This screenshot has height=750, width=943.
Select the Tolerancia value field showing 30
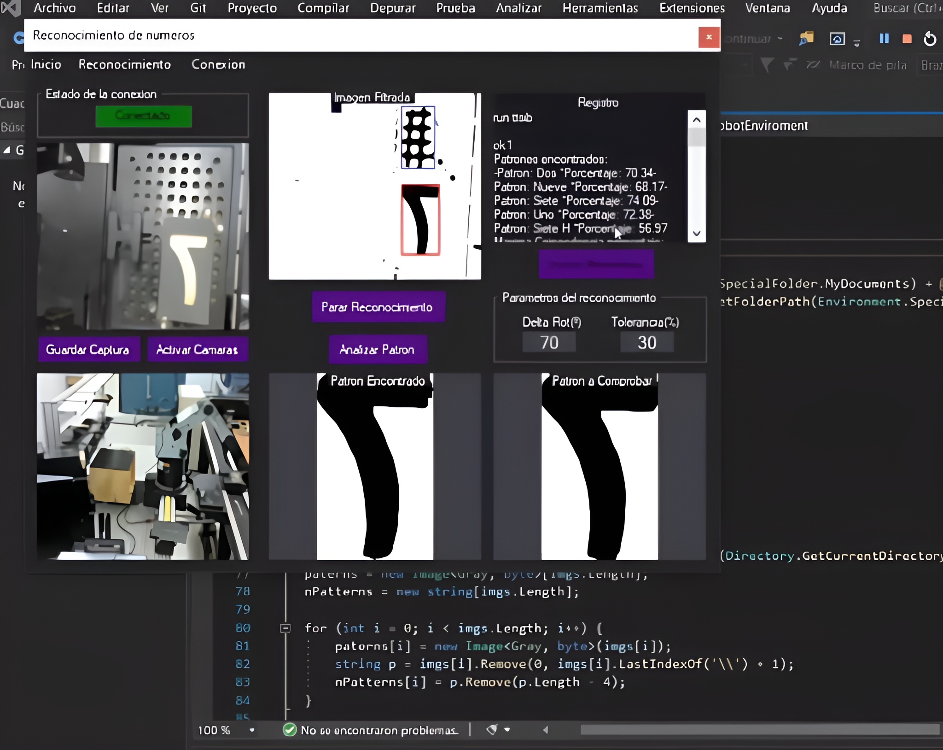pyautogui.click(x=646, y=342)
